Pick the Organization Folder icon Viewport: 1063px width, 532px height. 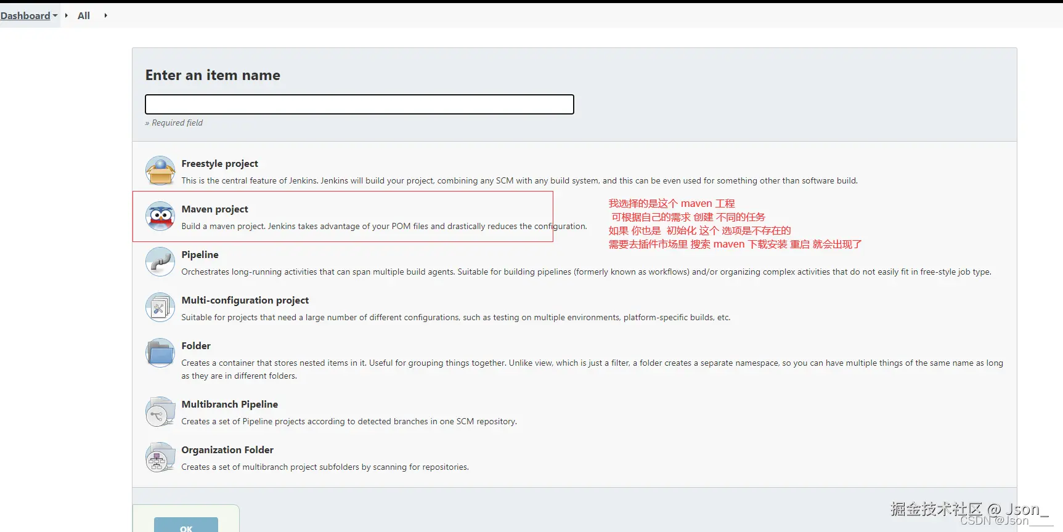(x=160, y=457)
